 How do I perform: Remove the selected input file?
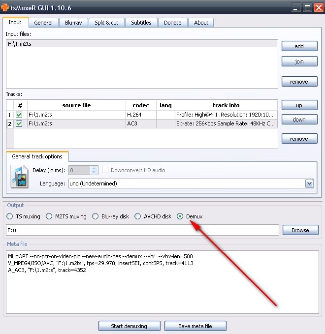pyautogui.click(x=299, y=82)
